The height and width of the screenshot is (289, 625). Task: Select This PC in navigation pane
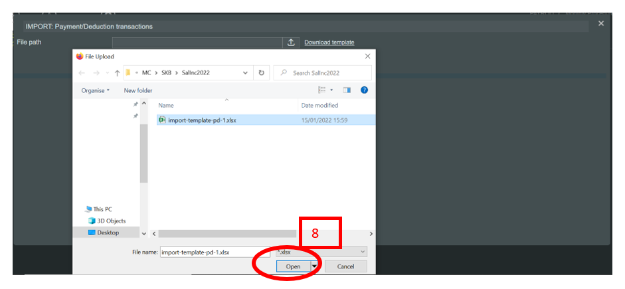pyautogui.click(x=99, y=209)
